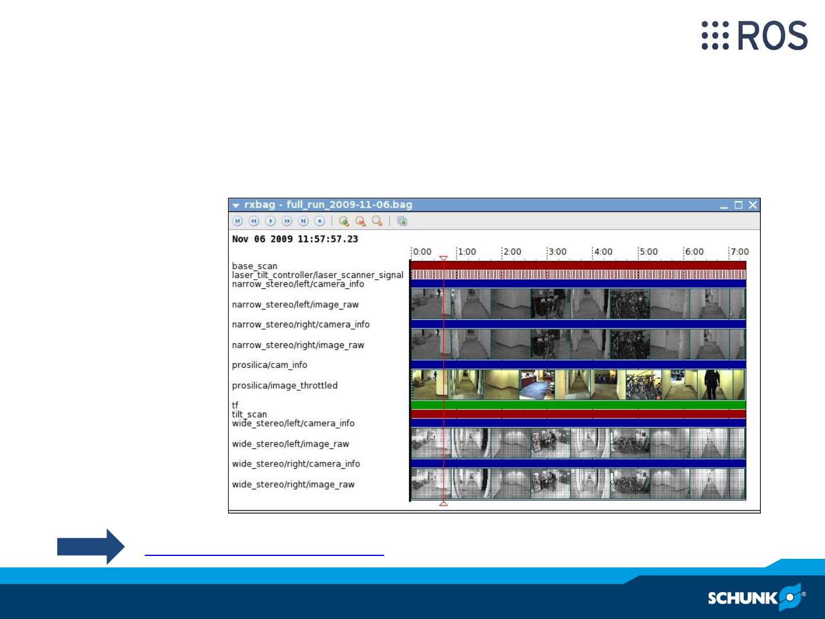This screenshot has height=619, width=825.
Task: Stop playback with the stop button
Action: click(320, 221)
